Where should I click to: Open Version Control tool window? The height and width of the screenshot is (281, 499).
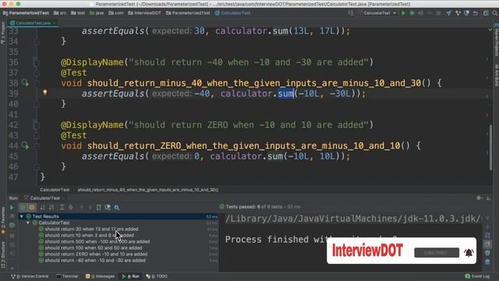click(x=30, y=276)
